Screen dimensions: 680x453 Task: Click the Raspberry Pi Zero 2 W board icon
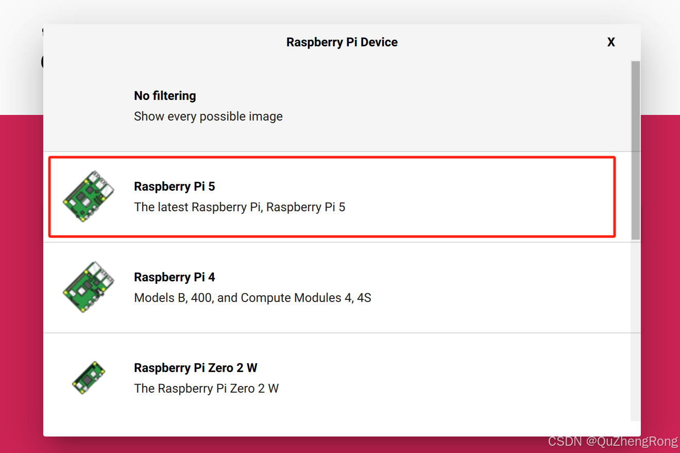coord(89,378)
